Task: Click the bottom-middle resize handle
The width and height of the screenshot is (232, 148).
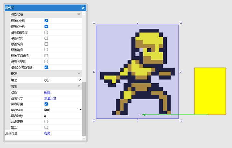Action: (x=138, y=121)
